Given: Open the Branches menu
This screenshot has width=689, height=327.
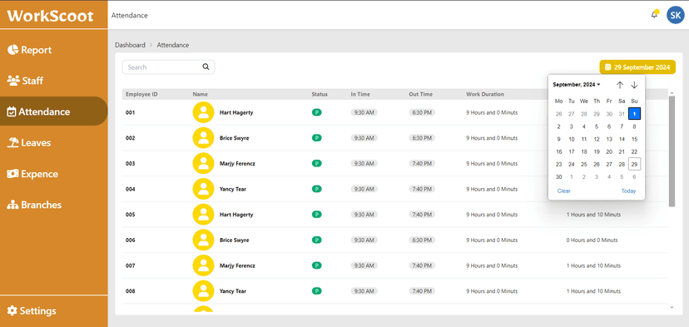Looking at the screenshot, I should pos(35,205).
